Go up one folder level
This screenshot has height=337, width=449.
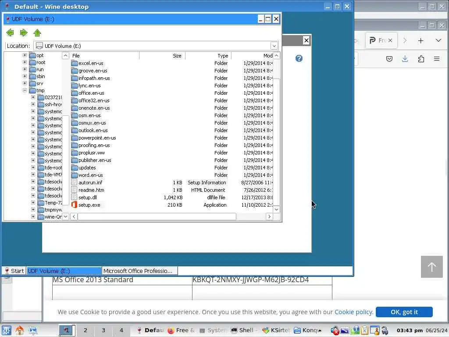coord(37,32)
